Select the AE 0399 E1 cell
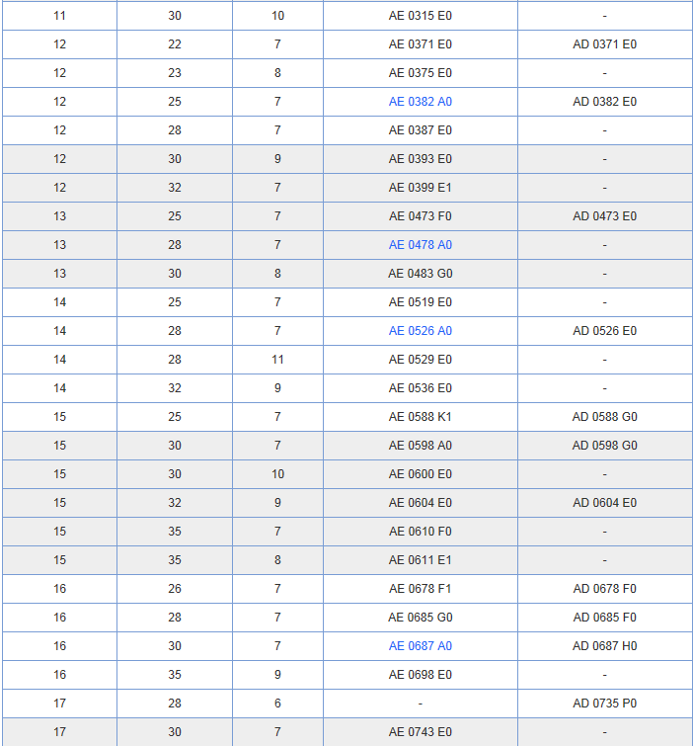 (420, 188)
